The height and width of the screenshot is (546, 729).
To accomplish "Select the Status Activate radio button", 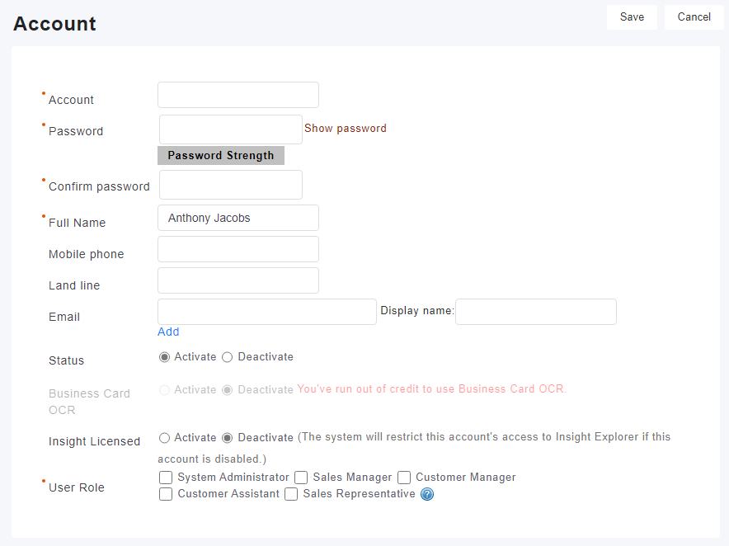I will 165,357.
